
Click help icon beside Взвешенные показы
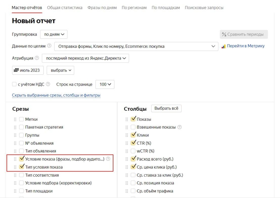coord(180,127)
